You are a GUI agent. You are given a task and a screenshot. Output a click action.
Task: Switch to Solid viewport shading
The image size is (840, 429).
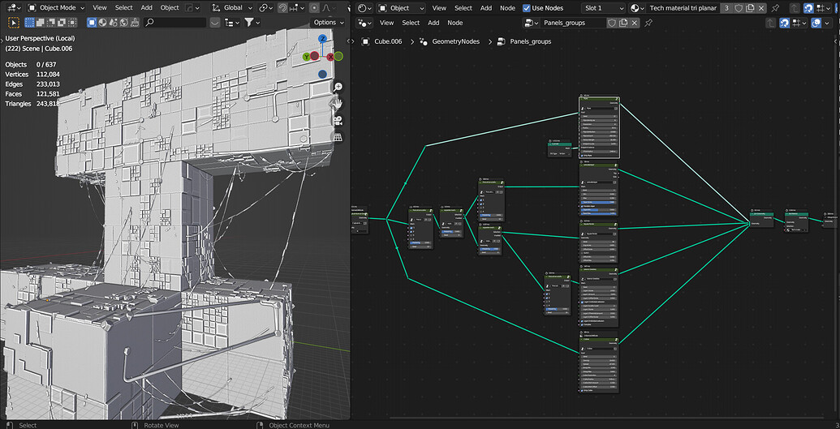point(92,23)
